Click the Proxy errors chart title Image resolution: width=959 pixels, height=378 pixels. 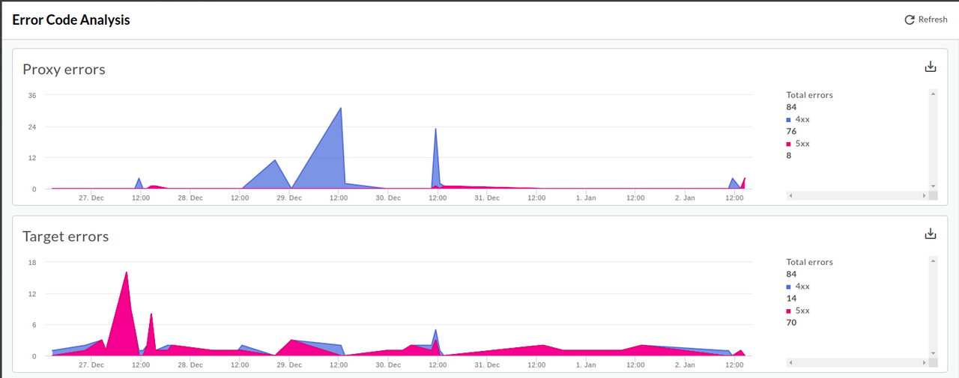(x=64, y=69)
